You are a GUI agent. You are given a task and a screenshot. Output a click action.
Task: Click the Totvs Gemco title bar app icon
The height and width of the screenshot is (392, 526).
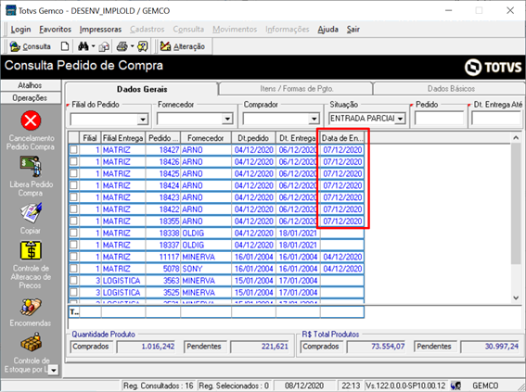coord(11,10)
